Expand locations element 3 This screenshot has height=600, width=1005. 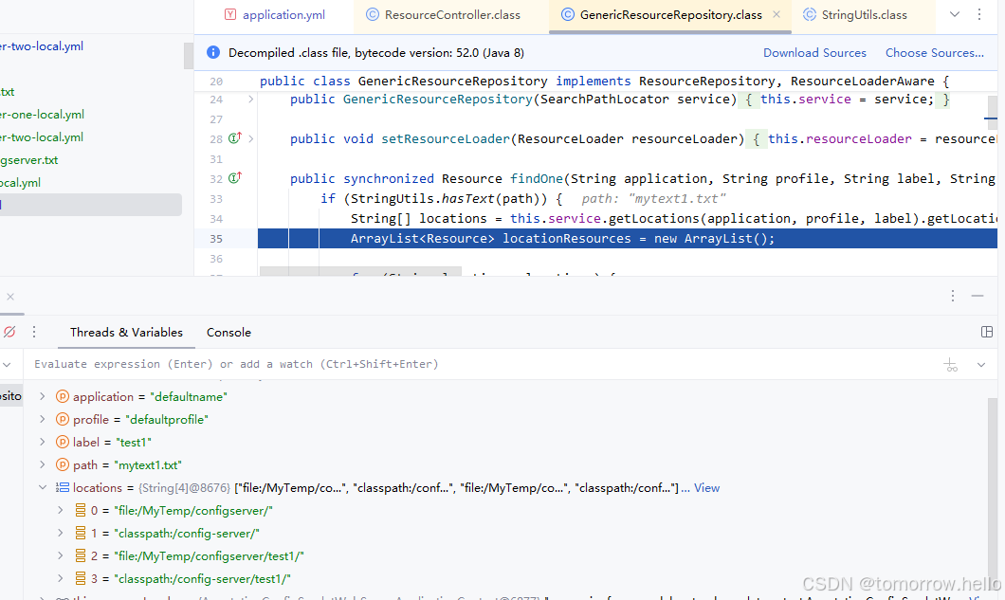[x=61, y=579]
